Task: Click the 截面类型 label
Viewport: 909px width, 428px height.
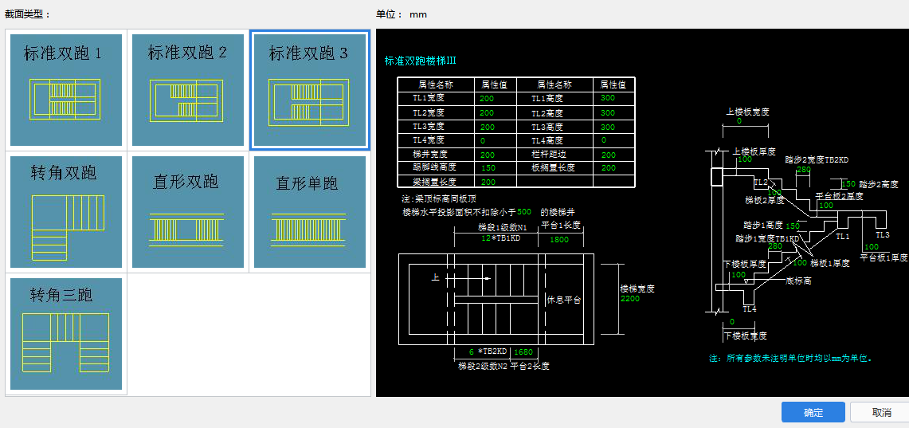Action: click(27, 14)
